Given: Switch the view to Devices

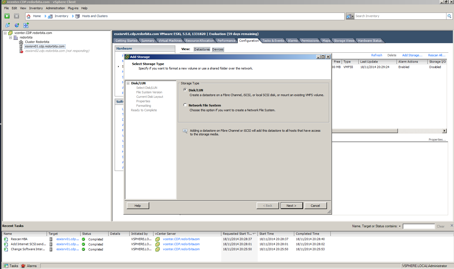Looking at the screenshot, I should pos(218,49).
